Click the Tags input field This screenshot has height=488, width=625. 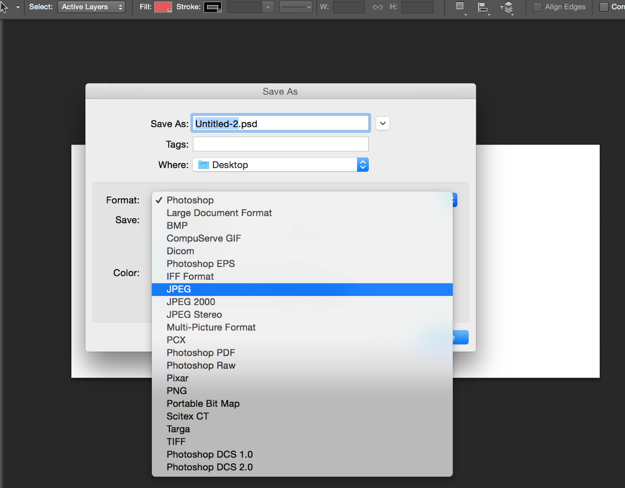point(281,144)
